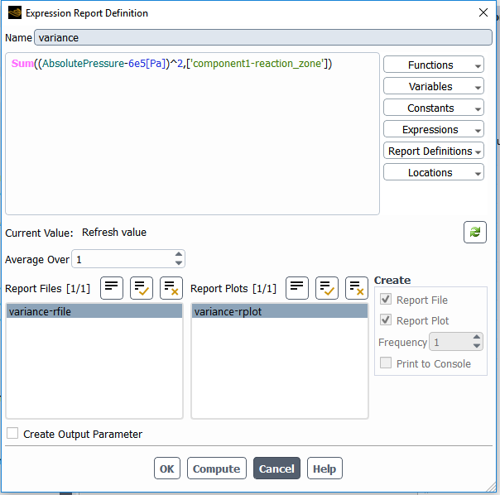
Task: Open the Functions dropdown
Action: coord(434,65)
